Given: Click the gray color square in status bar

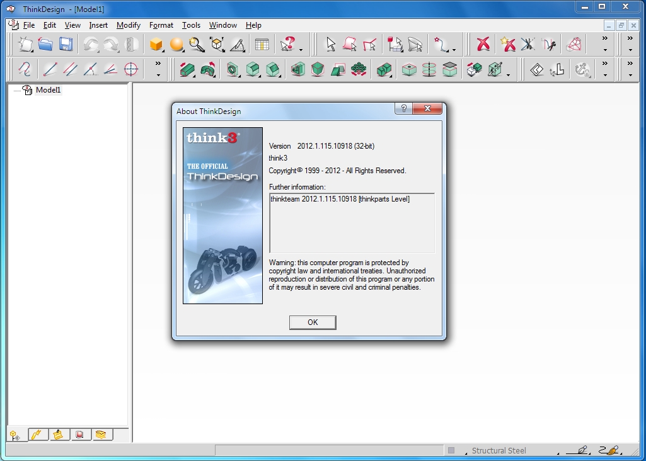Looking at the screenshot, I should coord(451,450).
